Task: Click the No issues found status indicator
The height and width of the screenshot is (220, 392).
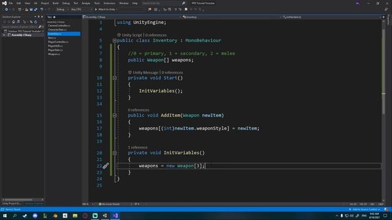Action: (x=109, y=204)
